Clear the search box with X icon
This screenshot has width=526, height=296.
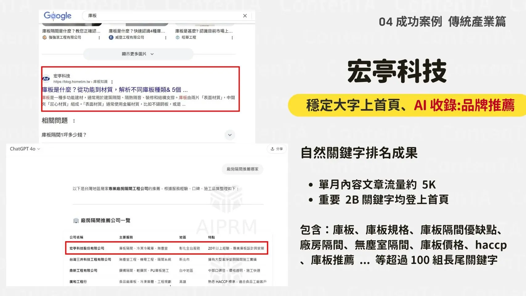(245, 16)
